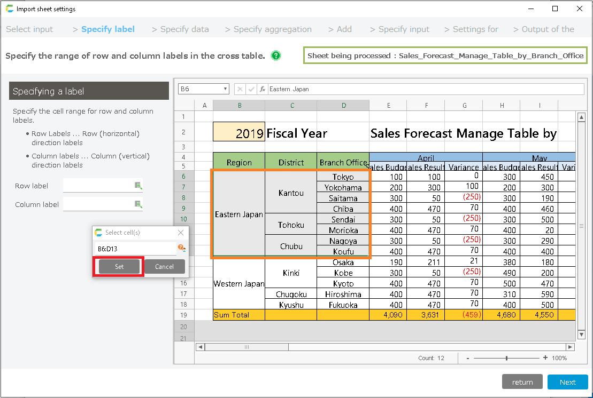Click the green help question mark icon
This screenshot has width=593, height=398.
coord(276,55)
